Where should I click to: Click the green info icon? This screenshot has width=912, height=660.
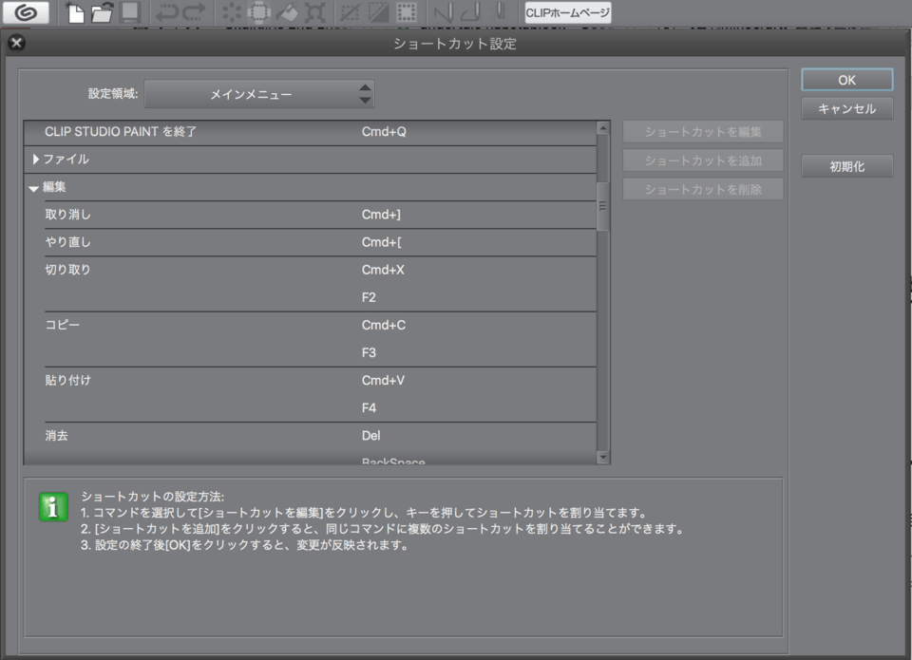pos(53,507)
